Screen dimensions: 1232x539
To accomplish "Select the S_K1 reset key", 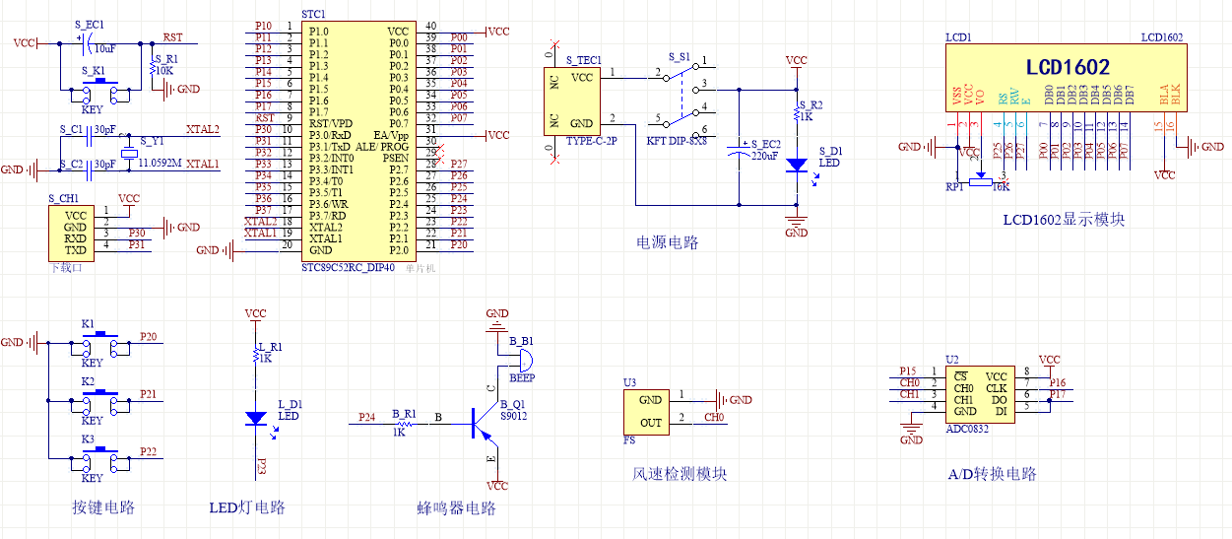I will [99, 91].
